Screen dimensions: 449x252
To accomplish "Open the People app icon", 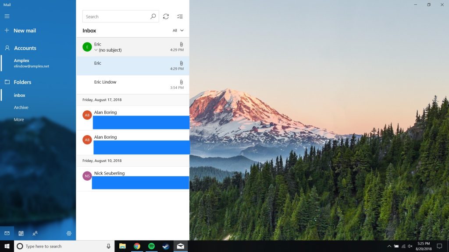I will click(34, 233).
